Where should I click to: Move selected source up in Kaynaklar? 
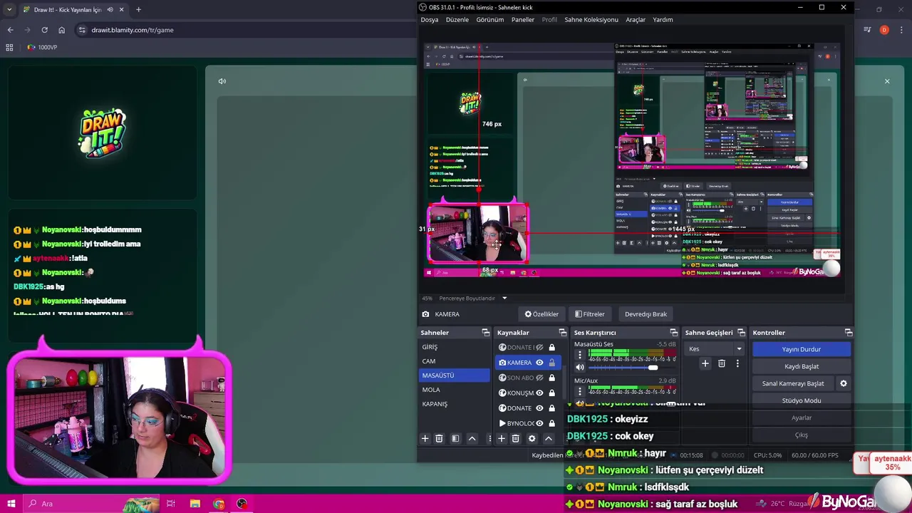pos(549,439)
